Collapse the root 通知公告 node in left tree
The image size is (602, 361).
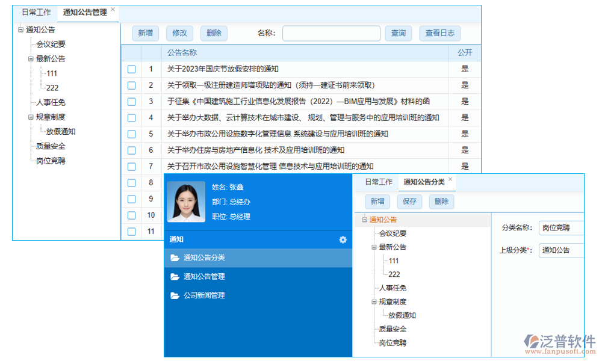(x=20, y=29)
